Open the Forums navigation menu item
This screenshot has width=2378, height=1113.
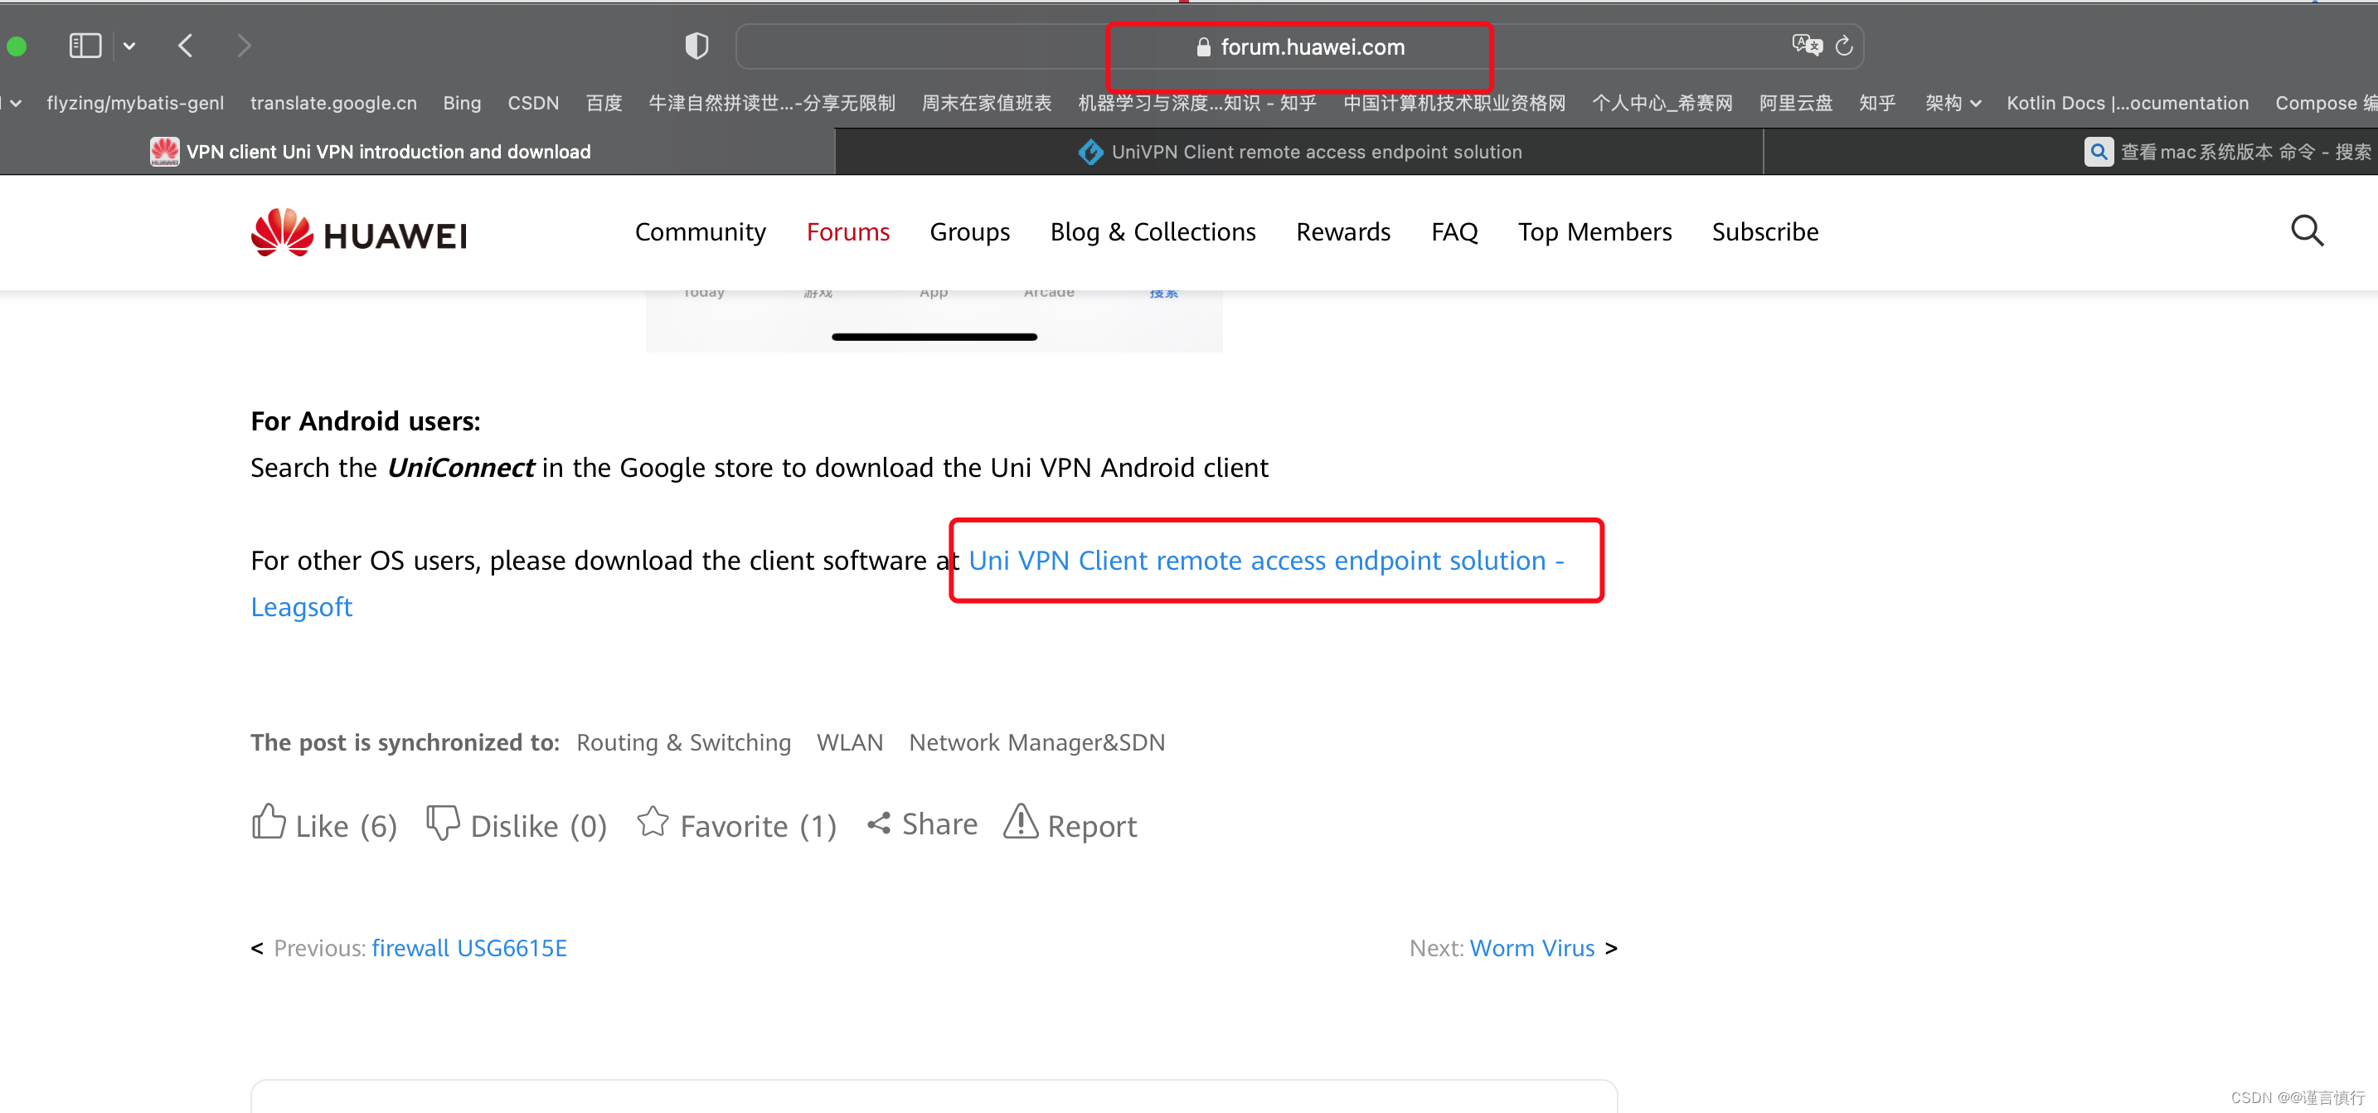coord(847,232)
